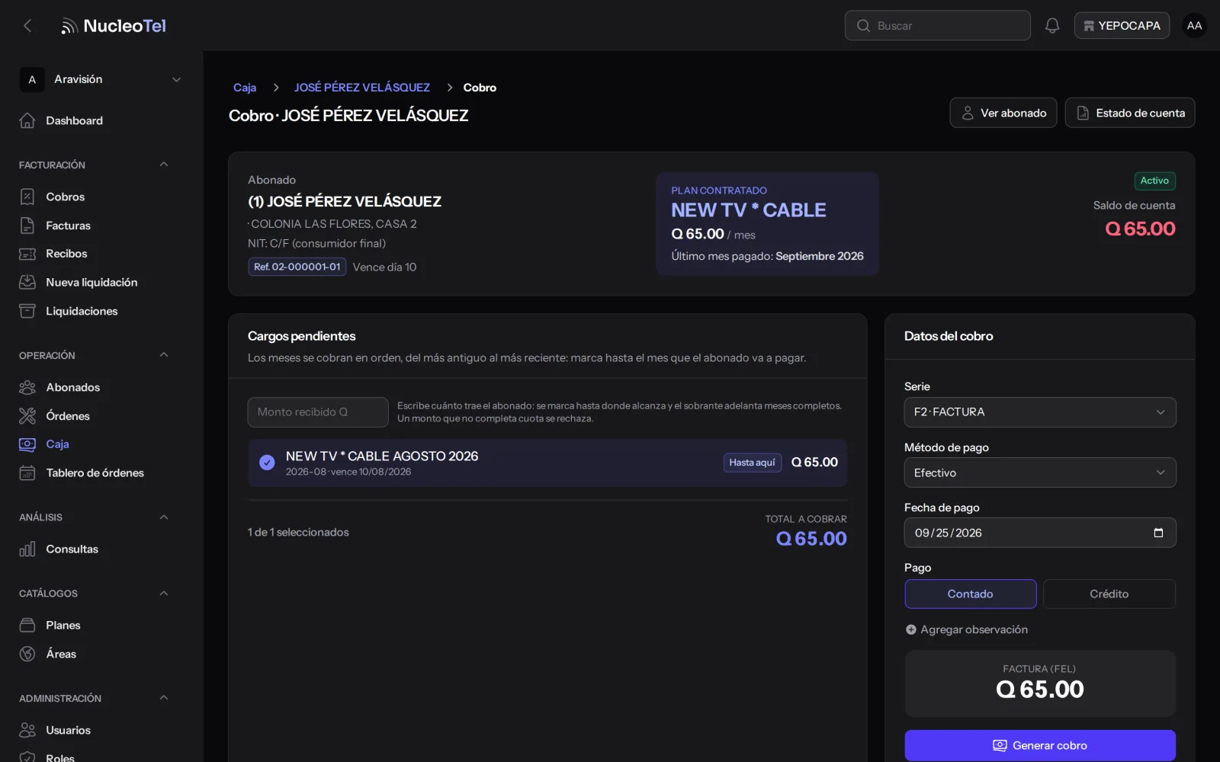The width and height of the screenshot is (1220, 762).
Task: Click the Monto recibido Q input
Action: pyautogui.click(x=318, y=412)
